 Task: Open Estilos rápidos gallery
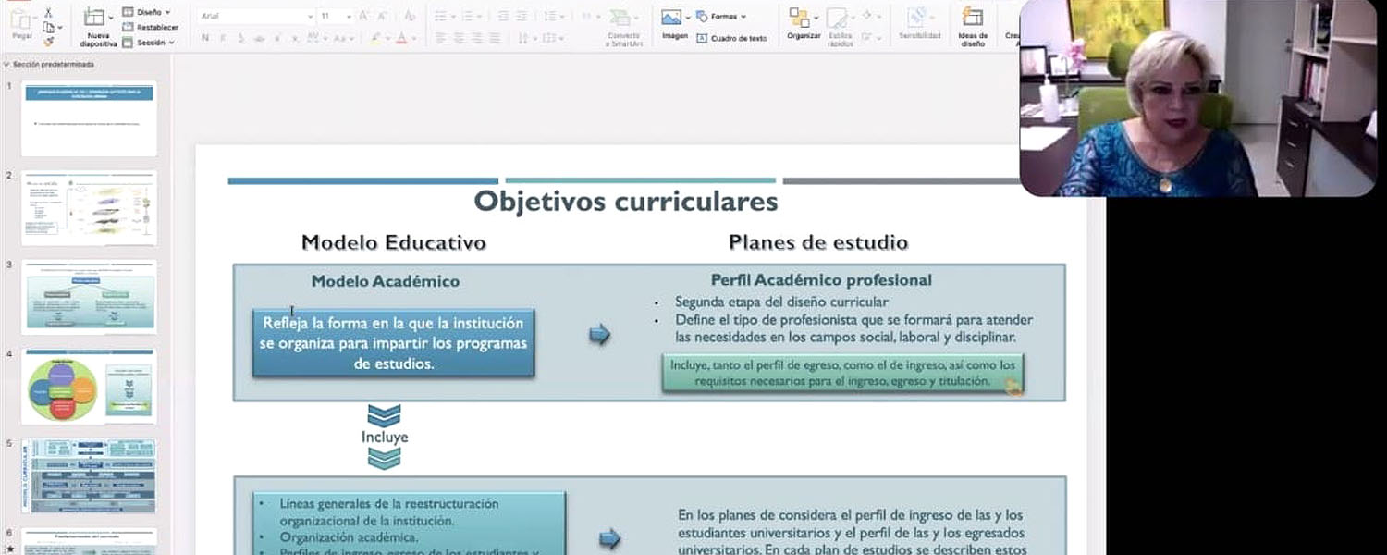[x=840, y=27]
